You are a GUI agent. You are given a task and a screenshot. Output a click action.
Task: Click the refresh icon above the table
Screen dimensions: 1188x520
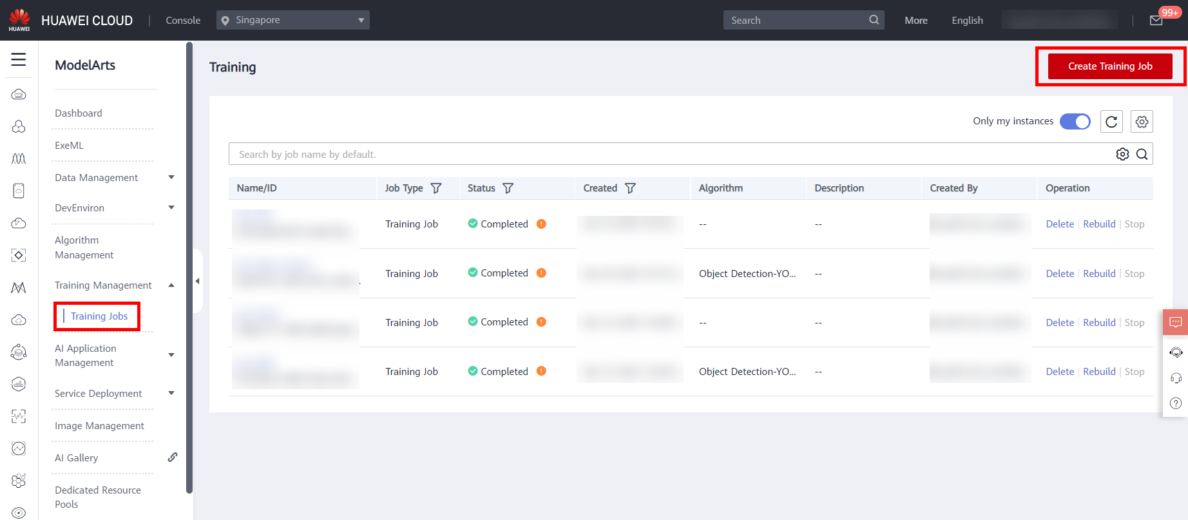[x=1111, y=122]
